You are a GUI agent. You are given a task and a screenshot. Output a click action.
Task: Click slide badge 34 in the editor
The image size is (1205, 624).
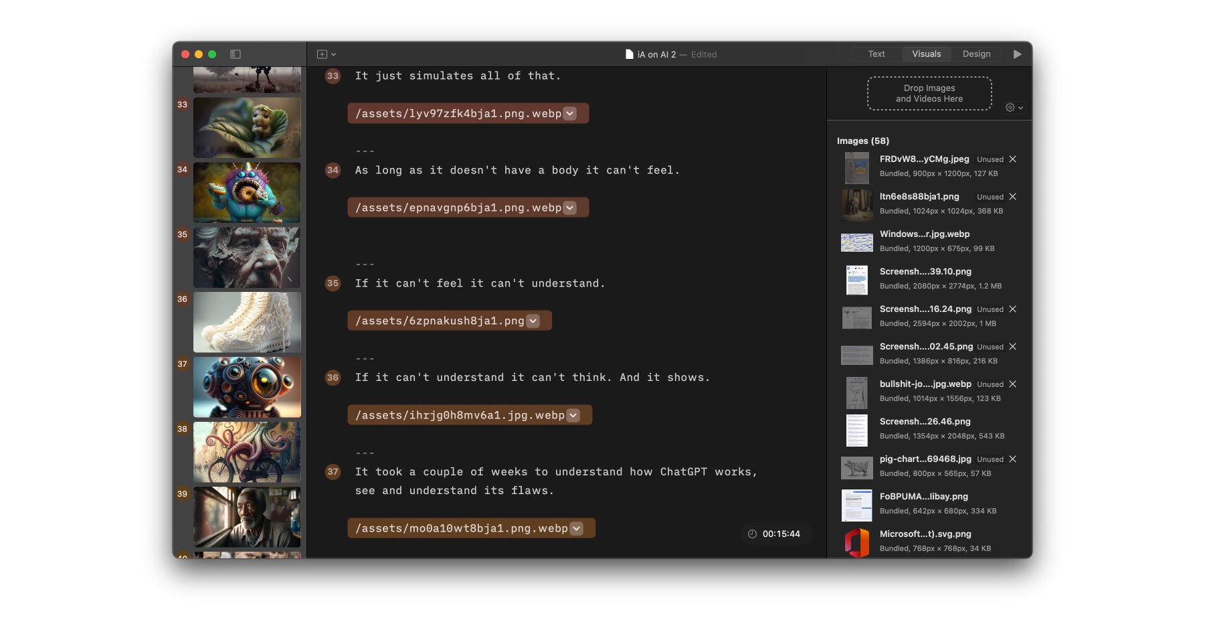coord(333,171)
